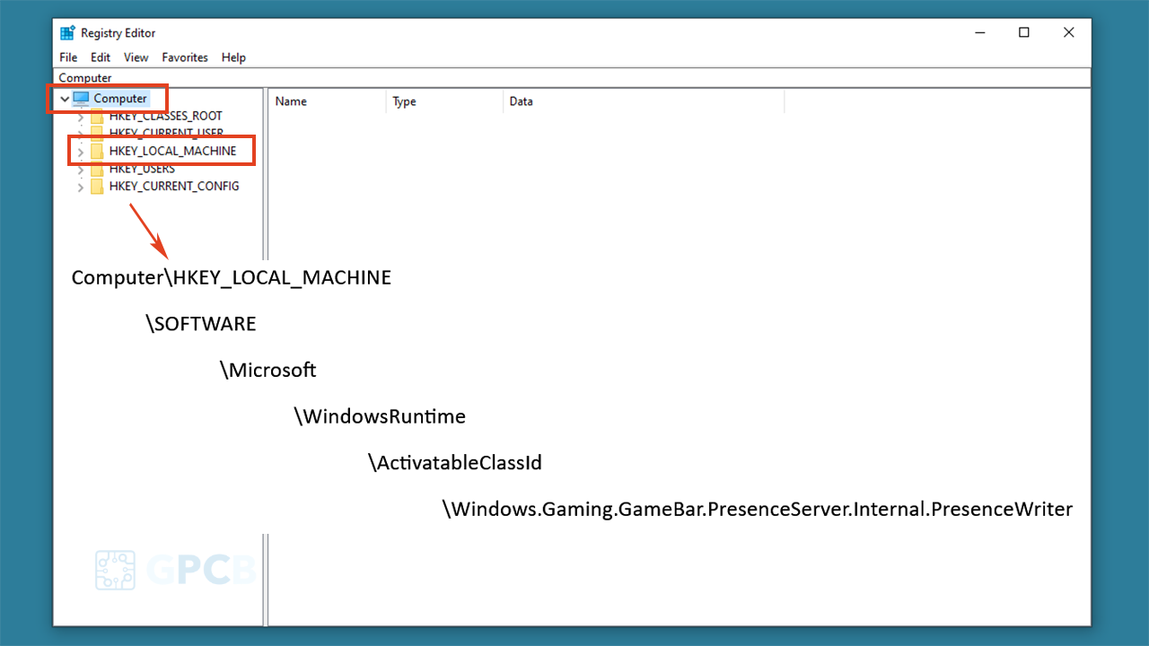1149x646 pixels.
Task: Close the Registry Editor window
Action: (x=1069, y=32)
